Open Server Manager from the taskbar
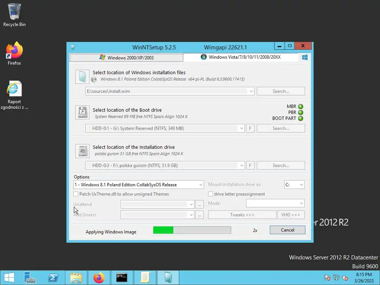Image resolution: width=380 pixels, height=285 pixels. coord(30,278)
